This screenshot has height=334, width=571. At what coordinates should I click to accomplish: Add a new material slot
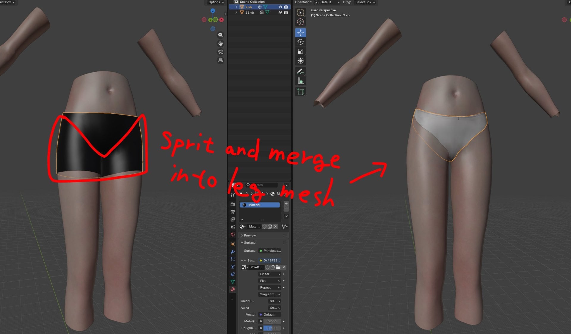[x=286, y=204]
